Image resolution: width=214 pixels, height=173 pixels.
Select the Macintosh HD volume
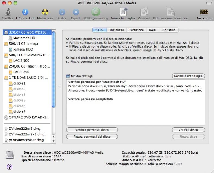coord(27,38)
